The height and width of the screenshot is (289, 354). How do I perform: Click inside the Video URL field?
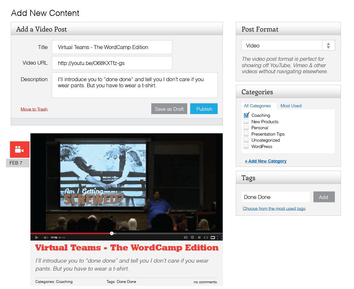tap(111, 63)
